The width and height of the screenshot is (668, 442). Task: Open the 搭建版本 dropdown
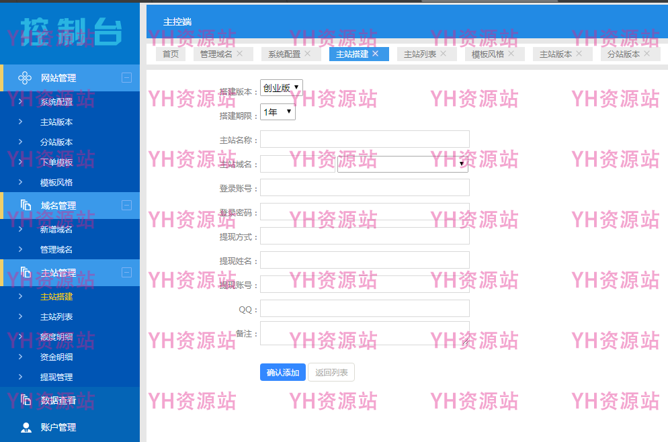(282, 88)
